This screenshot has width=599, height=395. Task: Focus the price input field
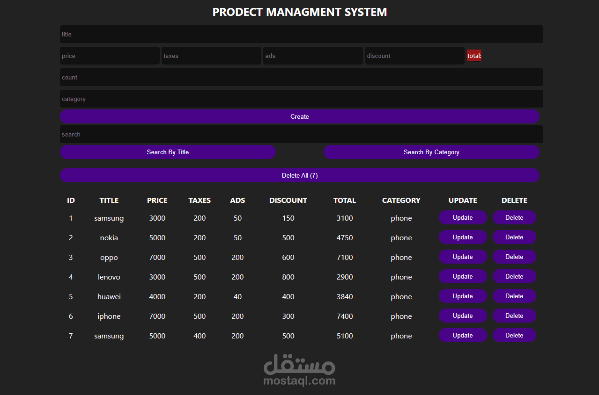(x=110, y=56)
